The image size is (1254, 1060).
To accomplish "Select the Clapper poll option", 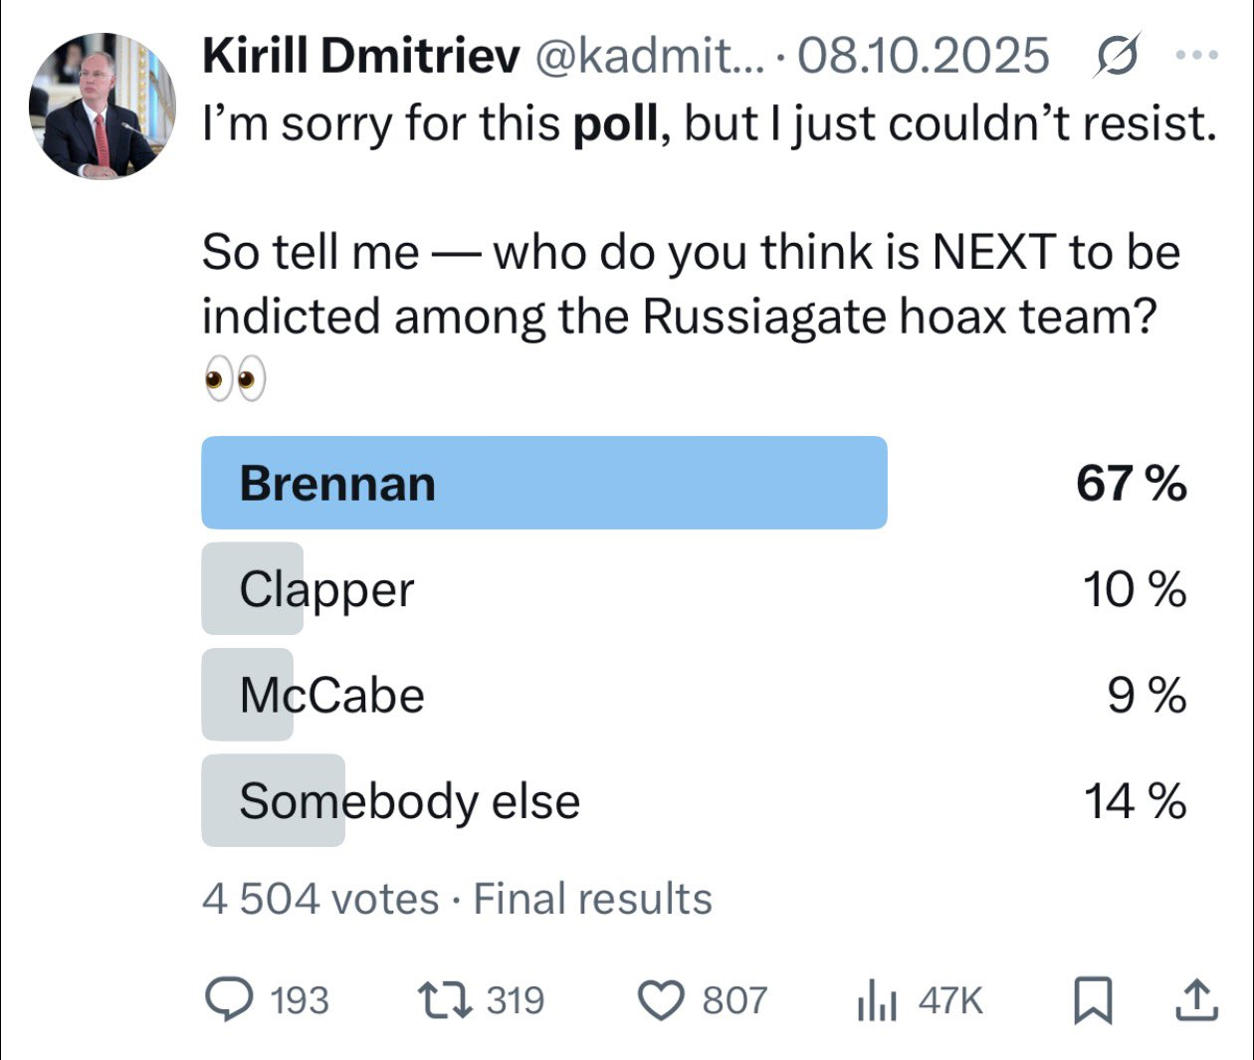I will pyautogui.click(x=326, y=589).
